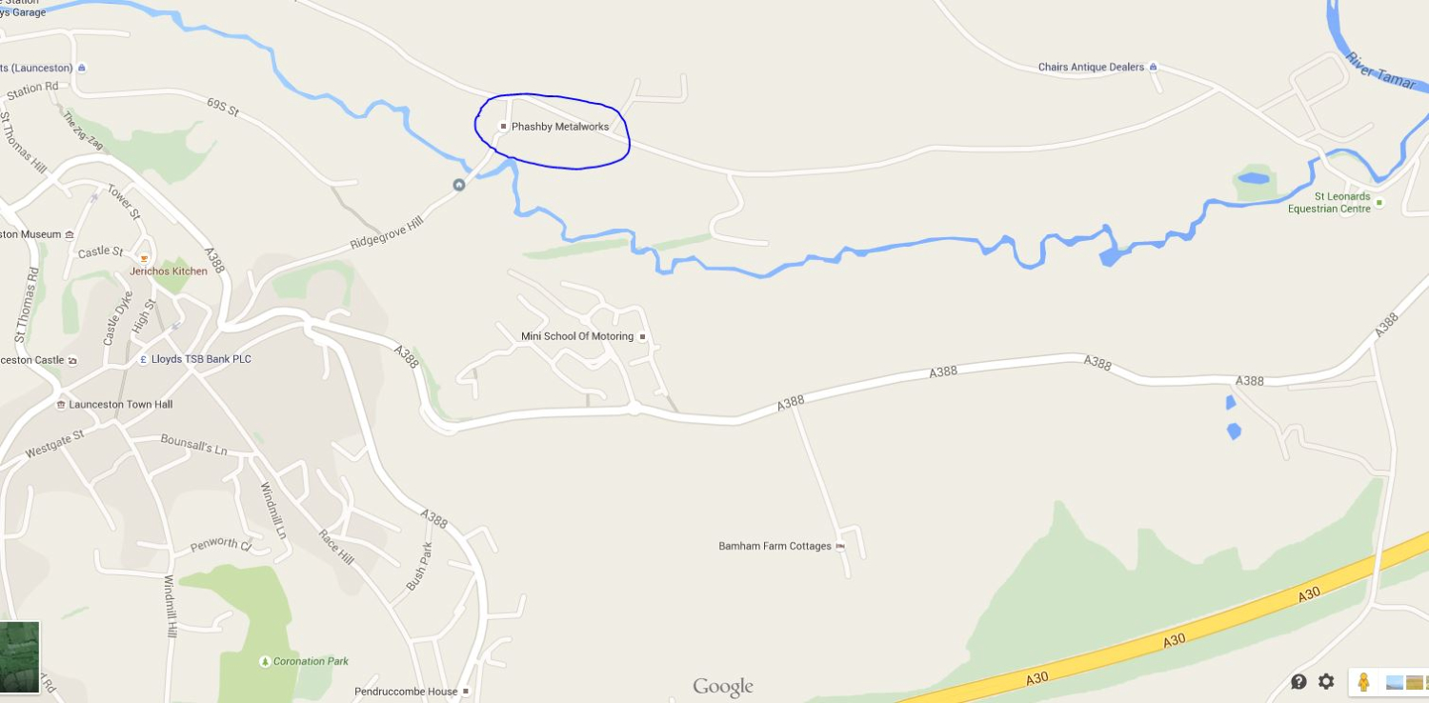Open the second imagery thumbnail in carousel
Screen dimensions: 1429x703
[1415, 682]
